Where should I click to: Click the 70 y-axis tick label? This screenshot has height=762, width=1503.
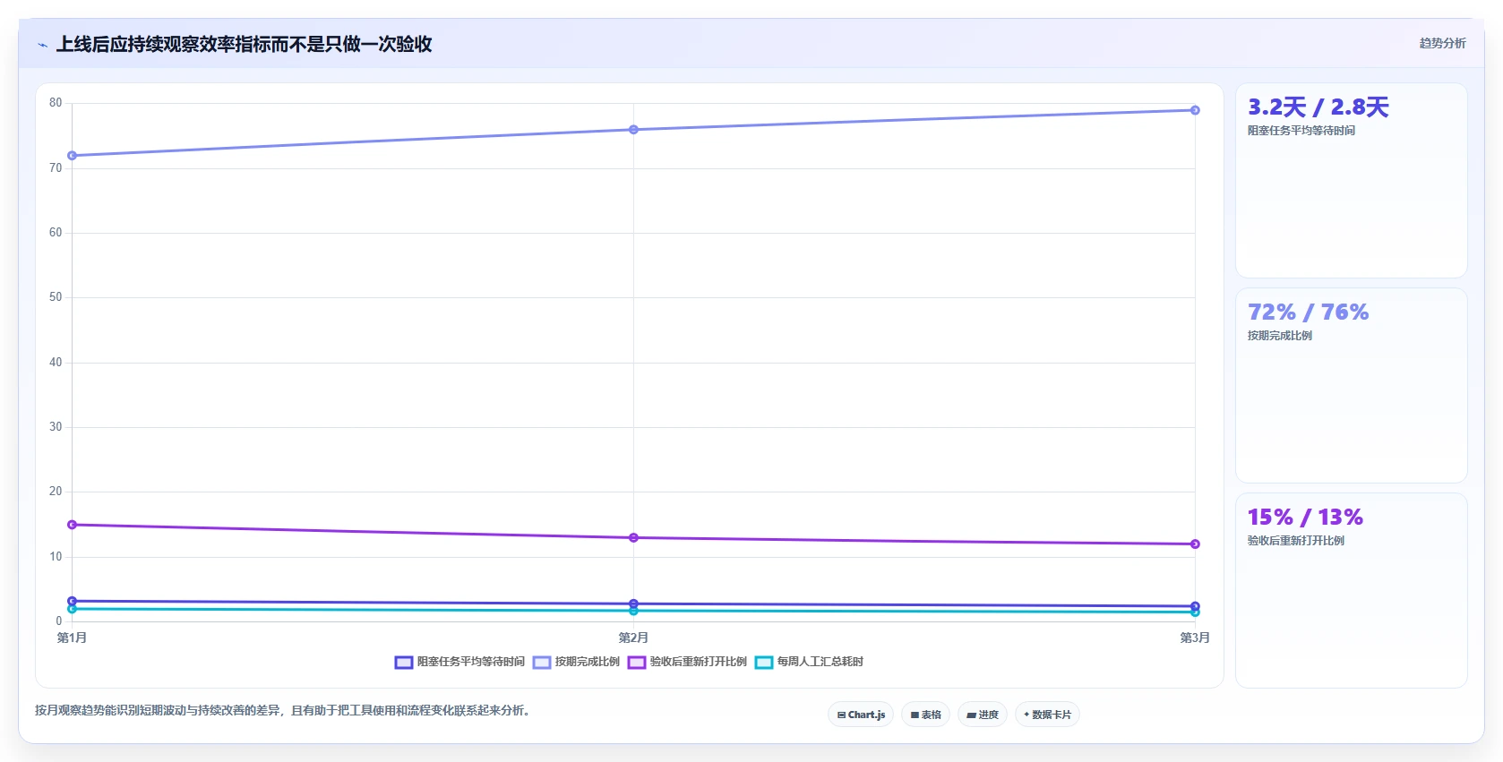tap(56, 168)
